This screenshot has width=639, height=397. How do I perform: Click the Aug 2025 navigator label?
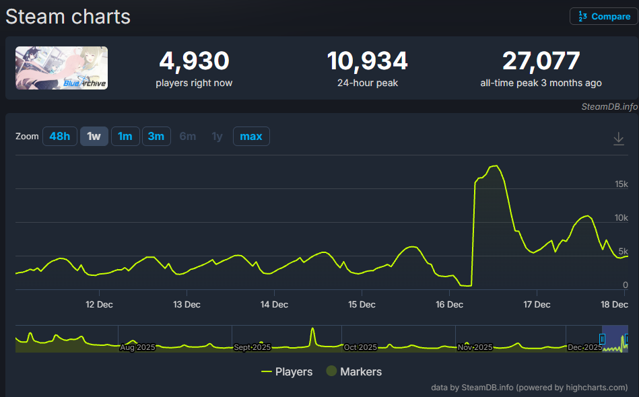click(x=137, y=347)
